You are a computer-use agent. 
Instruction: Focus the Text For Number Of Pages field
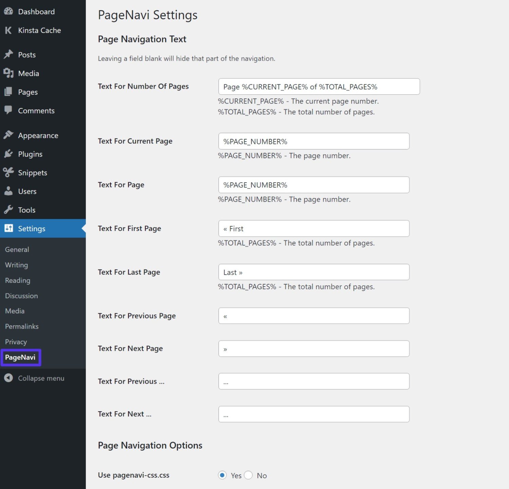[x=319, y=87]
